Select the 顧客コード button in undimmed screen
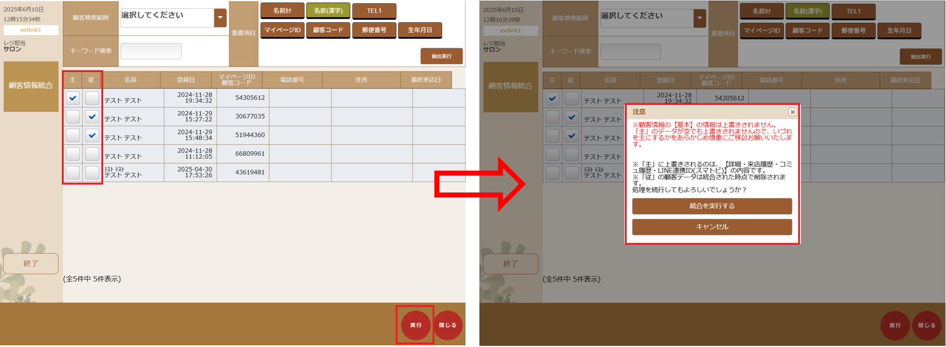The height and width of the screenshot is (347, 946). [x=328, y=30]
